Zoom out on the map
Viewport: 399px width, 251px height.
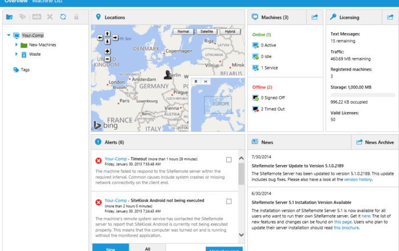coord(107,59)
